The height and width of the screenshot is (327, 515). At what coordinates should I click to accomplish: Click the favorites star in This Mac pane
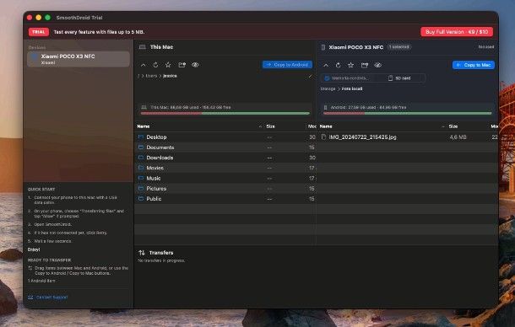point(168,65)
